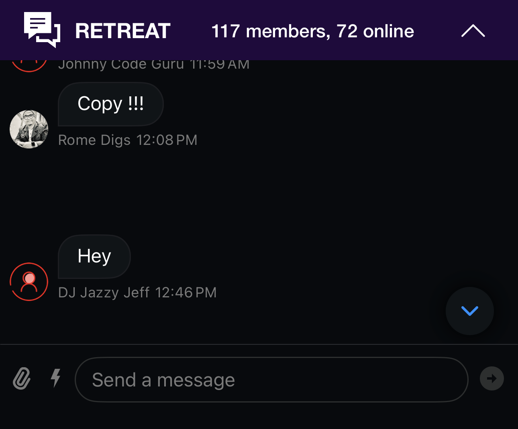Select the 'Hey' message bubble
Screen dimensions: 518x429
(94, 256)
